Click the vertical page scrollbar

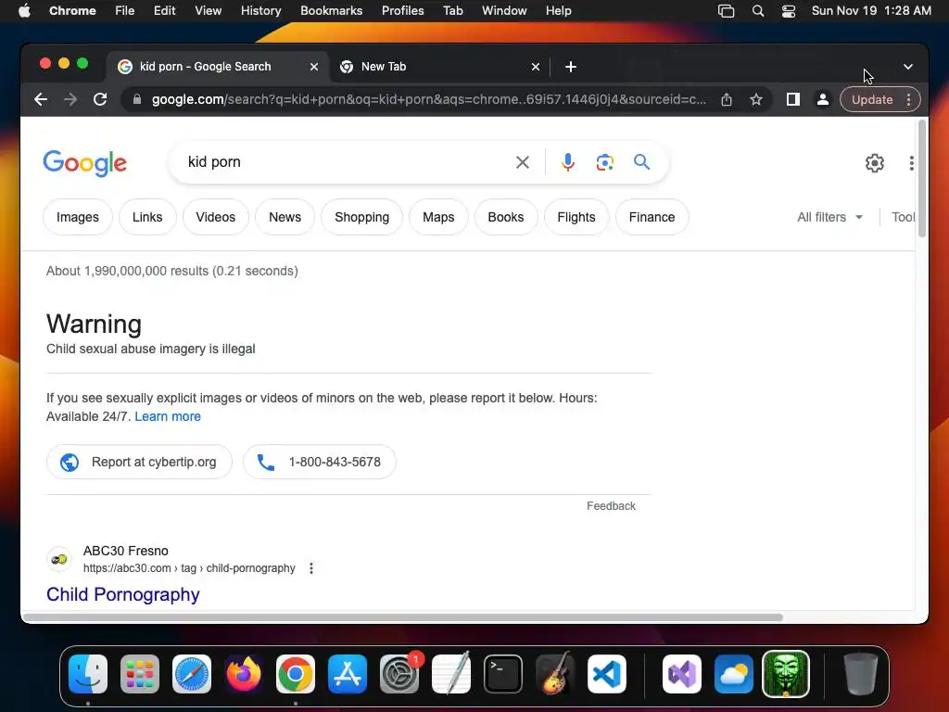click(x=922, y=179)
